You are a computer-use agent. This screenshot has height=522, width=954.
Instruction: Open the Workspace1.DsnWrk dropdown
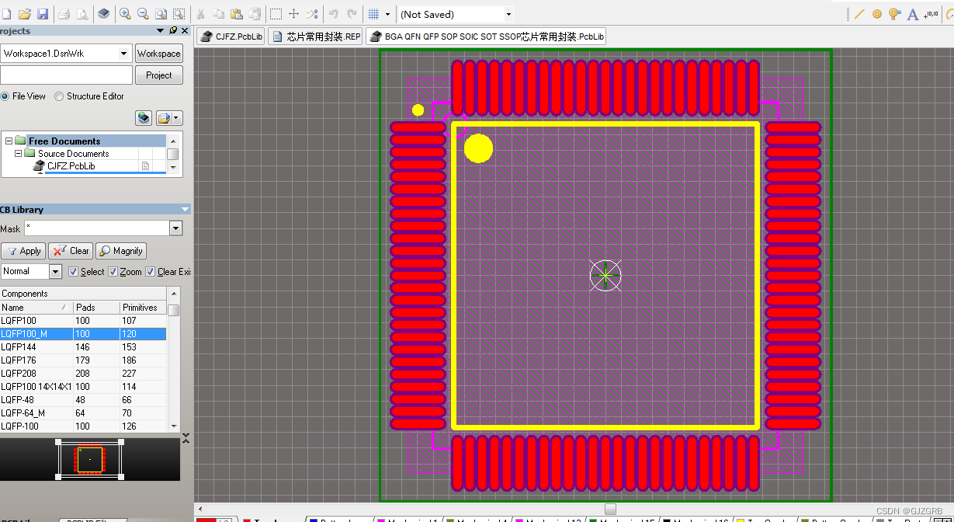pyautogui.click(x=123, y=53)
